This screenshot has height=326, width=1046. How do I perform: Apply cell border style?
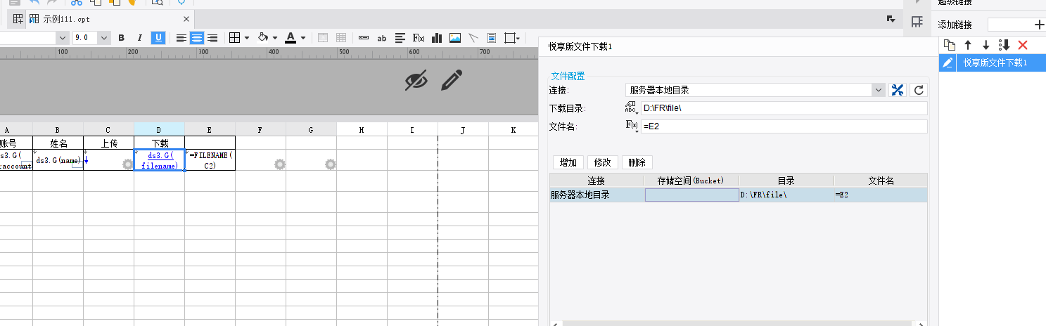pyautogui.click(x=235, y=38)
